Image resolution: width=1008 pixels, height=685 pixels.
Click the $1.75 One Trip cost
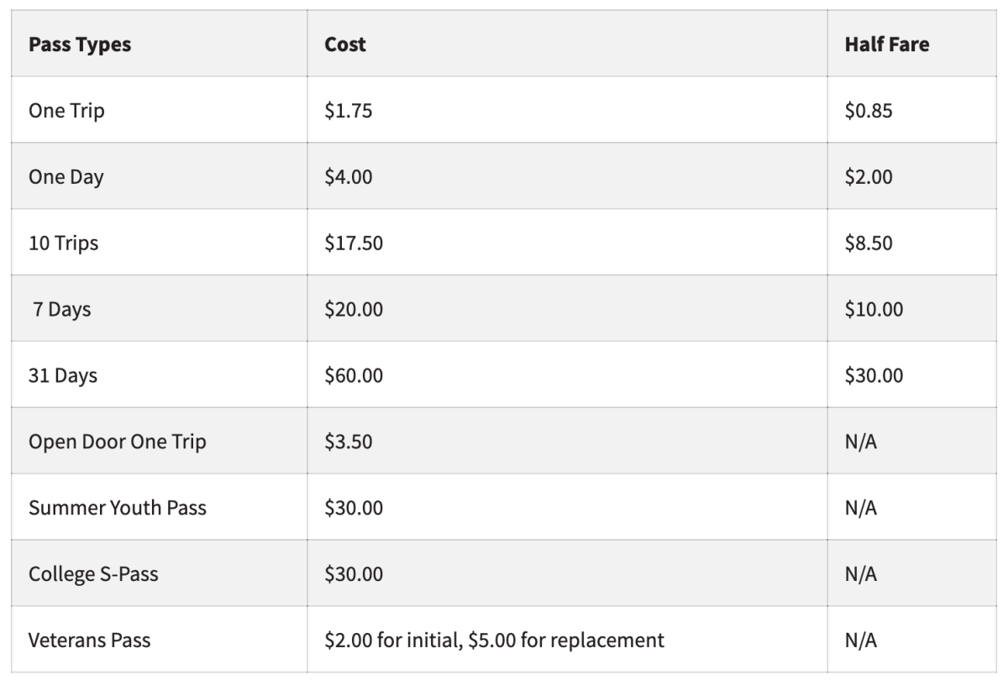pyautogui.click(x=348, y=111)
